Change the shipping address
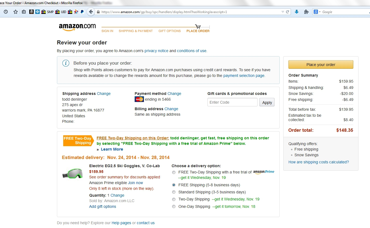 pyautogui.click(x=104, y=94)
